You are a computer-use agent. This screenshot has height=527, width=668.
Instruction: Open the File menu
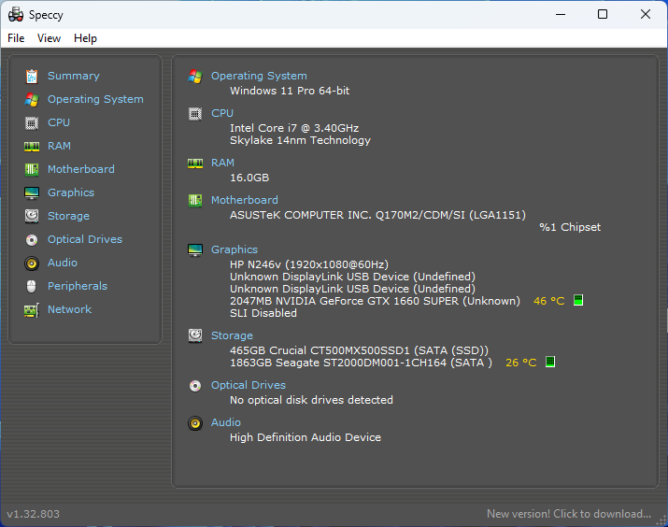[16, 38]
